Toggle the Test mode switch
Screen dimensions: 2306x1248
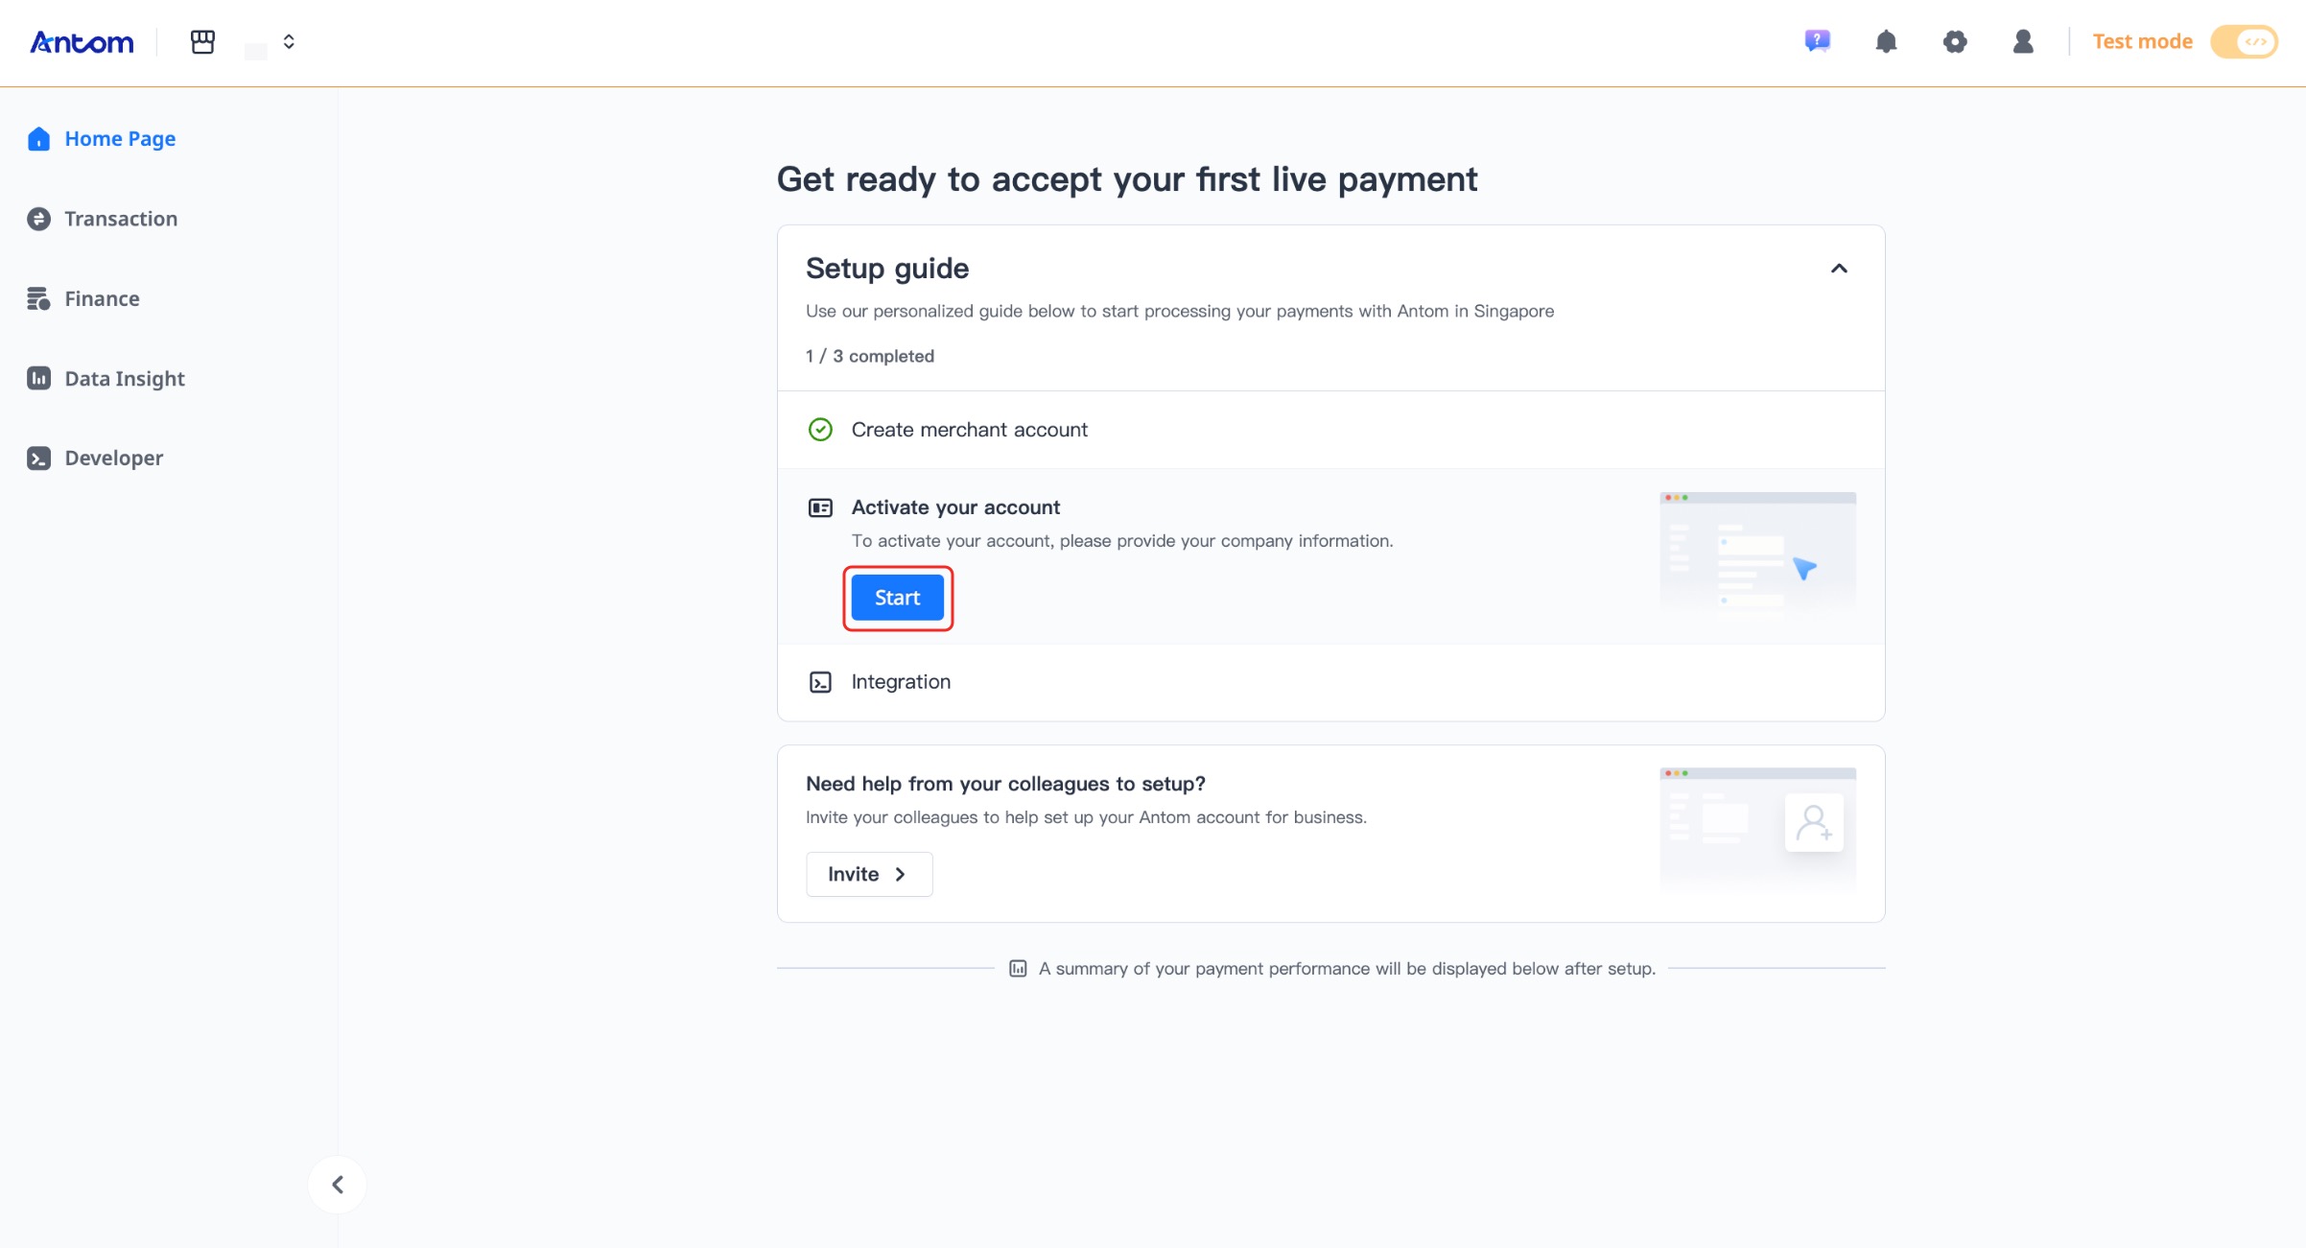tap(2244, 42)
